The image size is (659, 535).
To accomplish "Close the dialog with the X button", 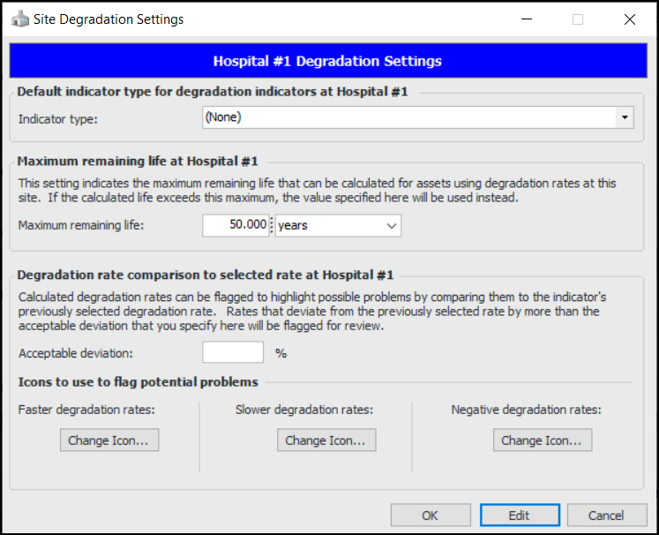I will (x=629, y=19).
